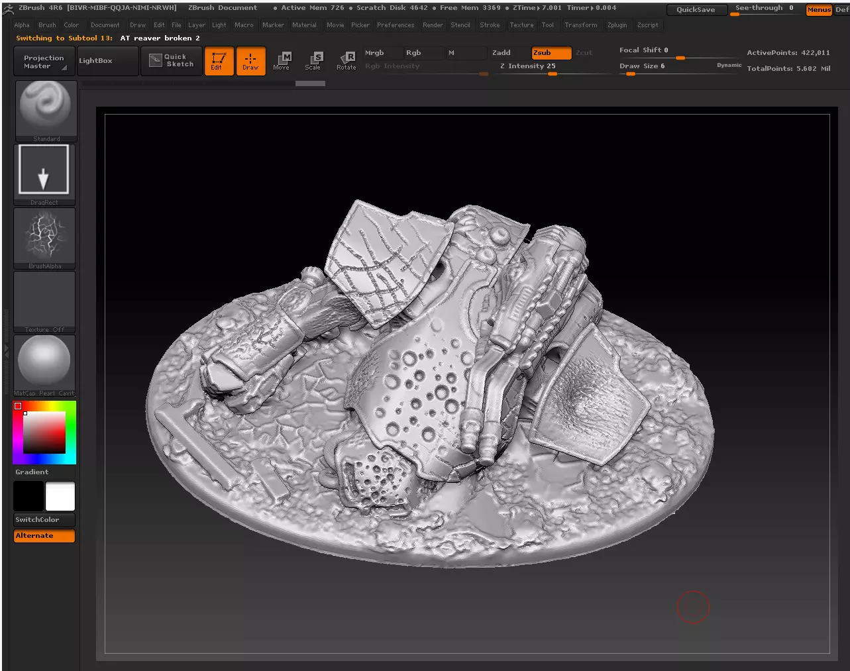Open the Preferences menu

pyautogui.click(x=396, y=25)
